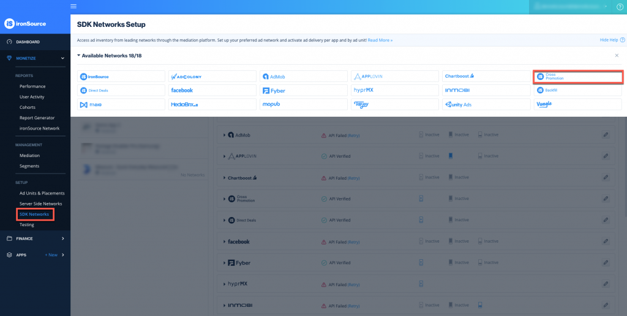The width and height of the screenshot is (627, 316).
Task: Click the + New apps button
Action: click(x=51, y=255)
